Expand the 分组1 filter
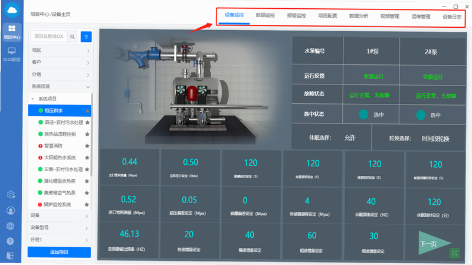This screenshot has height=265, width=472. [x=60, y=240]
